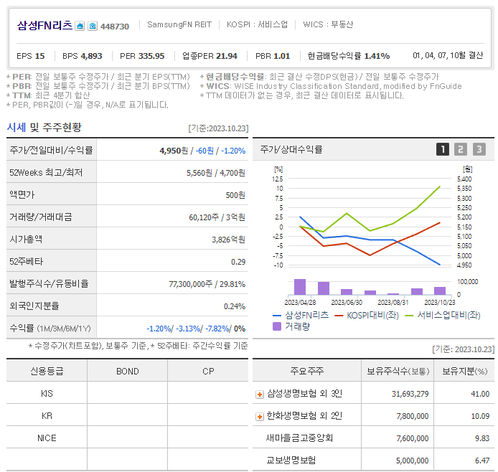498x472 pixels.
Task: Click the 10.09 ownership percentage
Action: click(x=480, y=416)
